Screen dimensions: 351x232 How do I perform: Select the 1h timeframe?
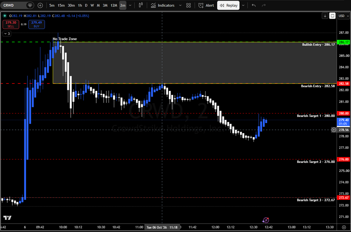click(80, 5)
